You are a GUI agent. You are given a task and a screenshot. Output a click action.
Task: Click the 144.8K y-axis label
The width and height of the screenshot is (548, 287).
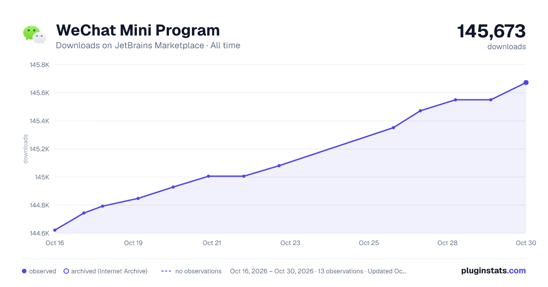click(39, 205)
